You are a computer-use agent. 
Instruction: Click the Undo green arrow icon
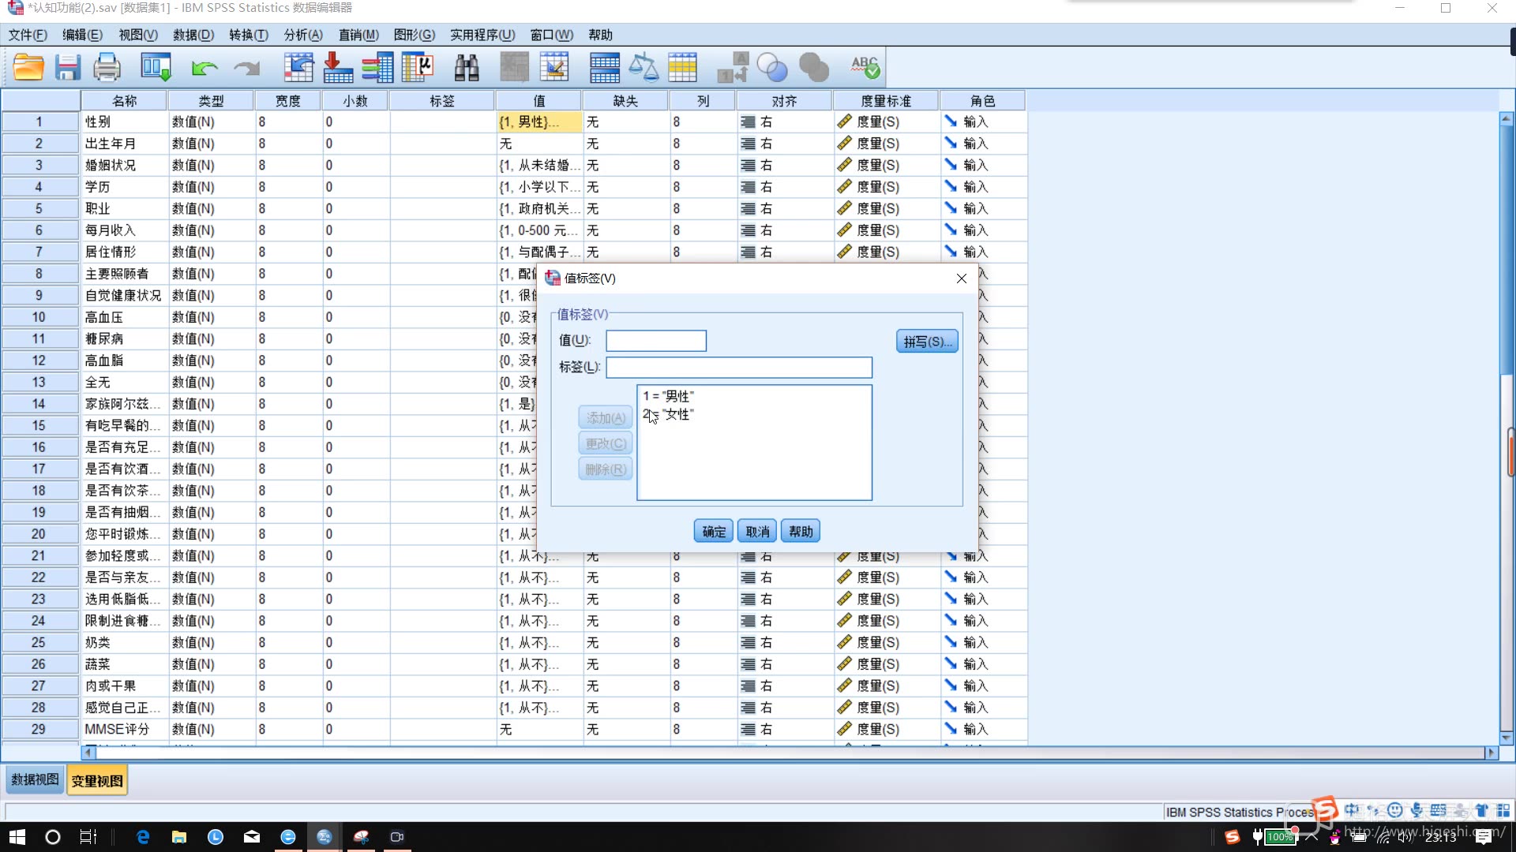(x=204, y=68)
